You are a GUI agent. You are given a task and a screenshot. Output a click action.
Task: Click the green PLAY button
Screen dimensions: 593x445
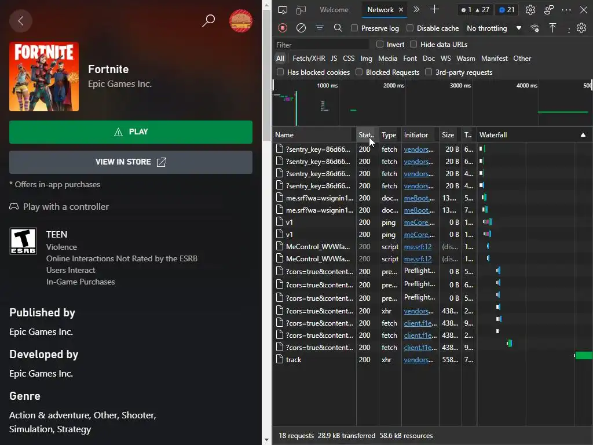(131, 132)
